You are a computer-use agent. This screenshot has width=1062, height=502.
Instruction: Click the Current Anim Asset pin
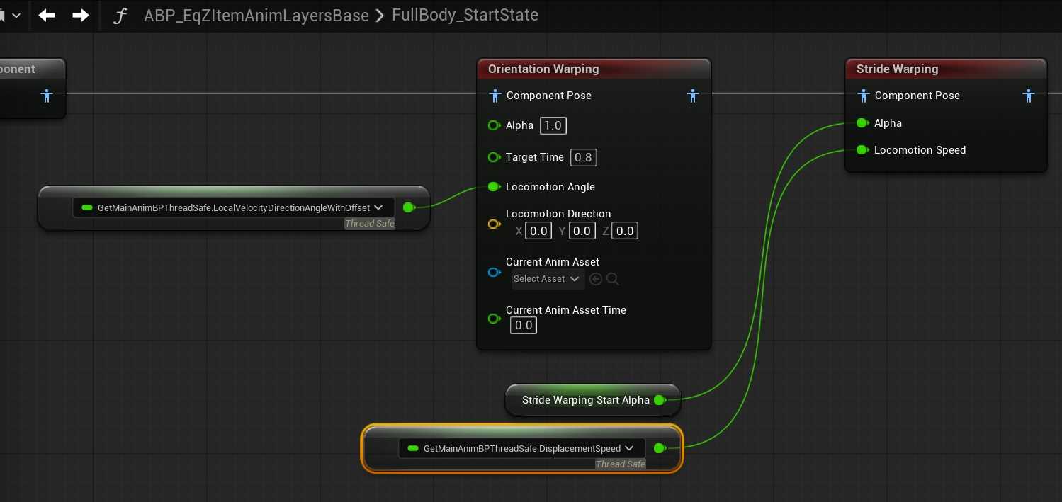(495, 273)
